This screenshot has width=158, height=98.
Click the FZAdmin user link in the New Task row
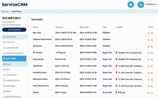point(106,33)
